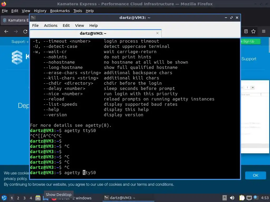270x202 pixels.
Task: Switch to workspace 1
Action: 12,198
